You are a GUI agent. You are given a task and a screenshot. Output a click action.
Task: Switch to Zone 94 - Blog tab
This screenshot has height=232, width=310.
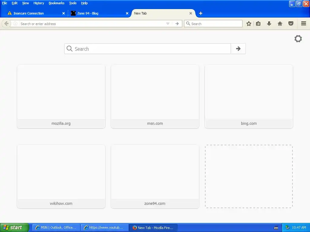point(99,13)
